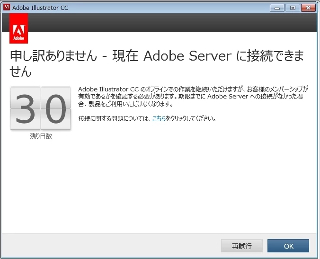Click the 申し訳ありません heading text

pyautogui.click(x=157, y=63)
